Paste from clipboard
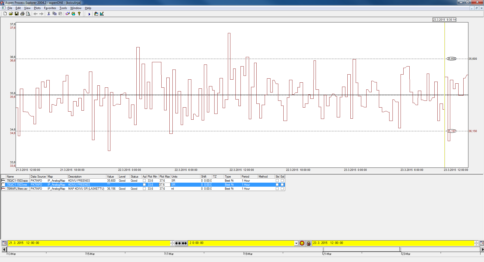The height and width of the screenshot is (262, 484). (x=60, y=14)
